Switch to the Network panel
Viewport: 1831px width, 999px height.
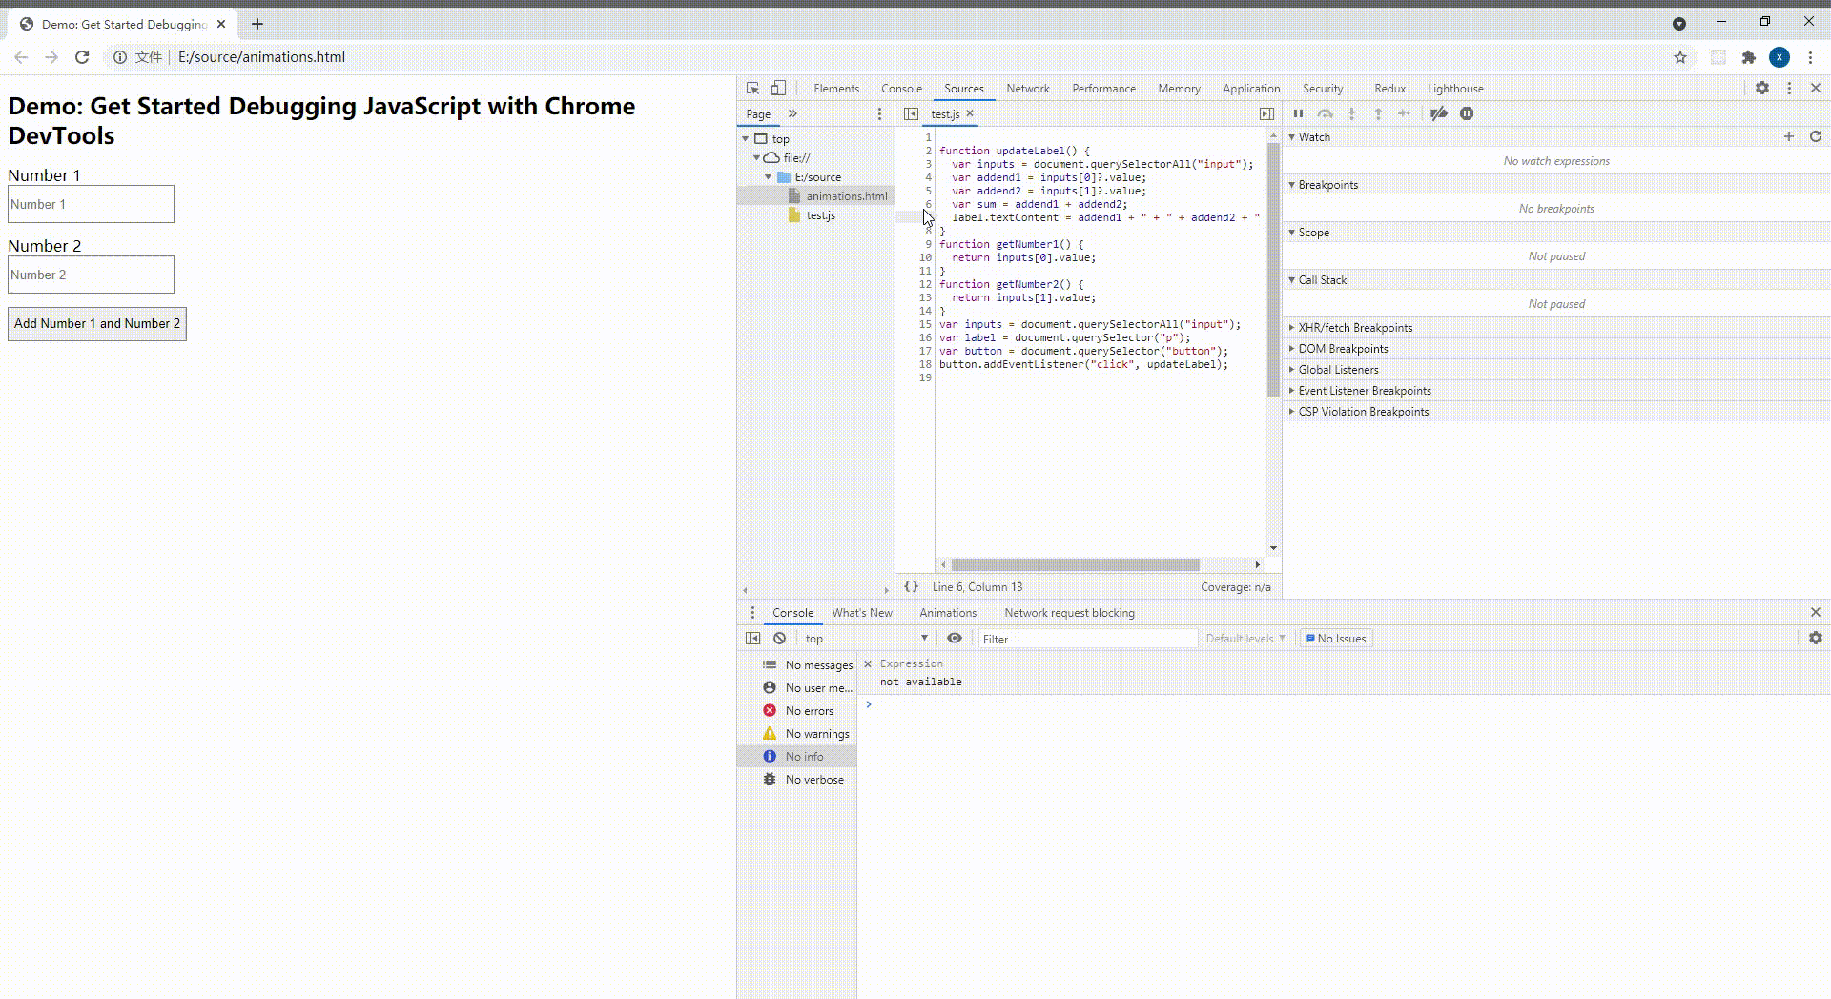tap(1028, 89)
